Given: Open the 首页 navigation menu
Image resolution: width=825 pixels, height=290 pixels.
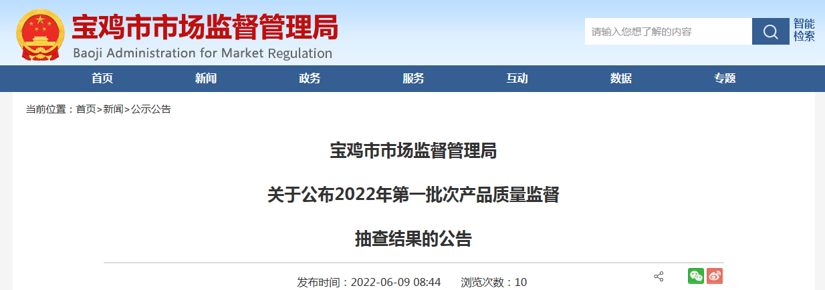Looking at the screenshot, I should [102, 78].
